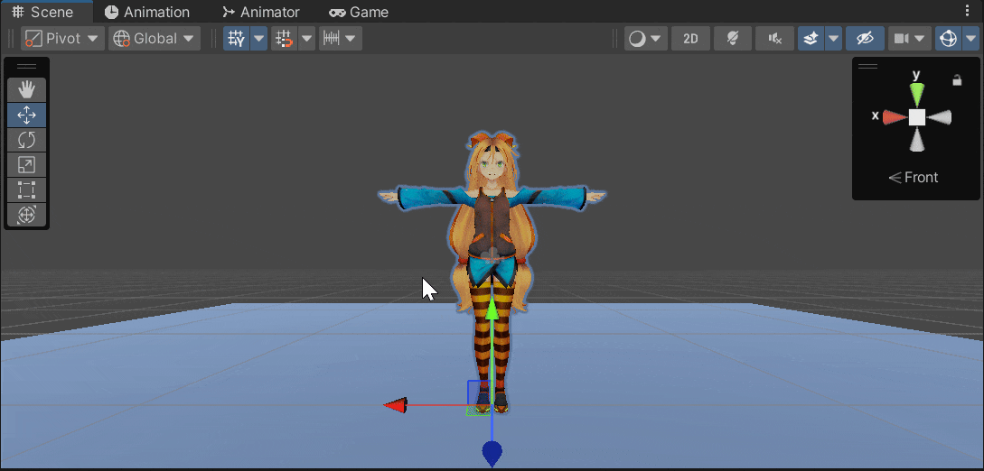Image resolution: width=984 pixels, height=471 pixels.
Task: Select the Hand view tool
Action: [x=26, y=90]
